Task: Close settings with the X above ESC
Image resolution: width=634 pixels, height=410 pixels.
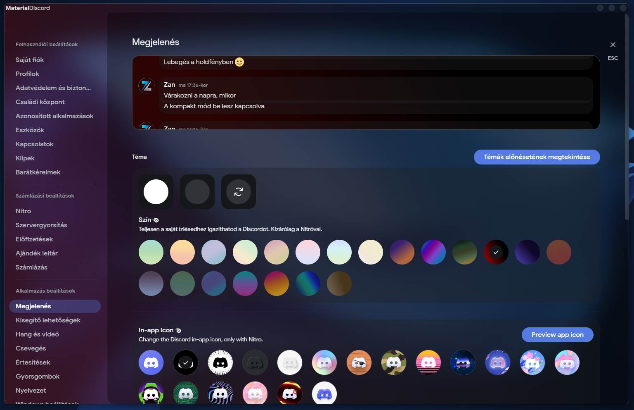Action: pyautogui.click(x=613, y=45)
